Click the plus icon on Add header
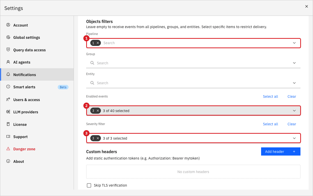This screenshot has width=313, height=196. tap(294, 152)
